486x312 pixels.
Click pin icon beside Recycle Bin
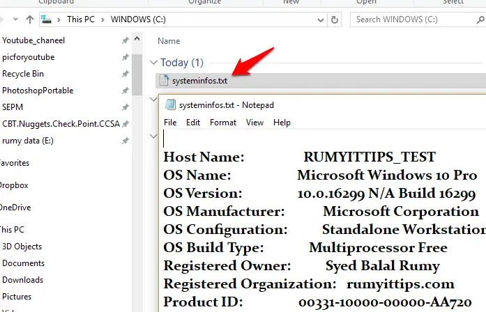125,74
